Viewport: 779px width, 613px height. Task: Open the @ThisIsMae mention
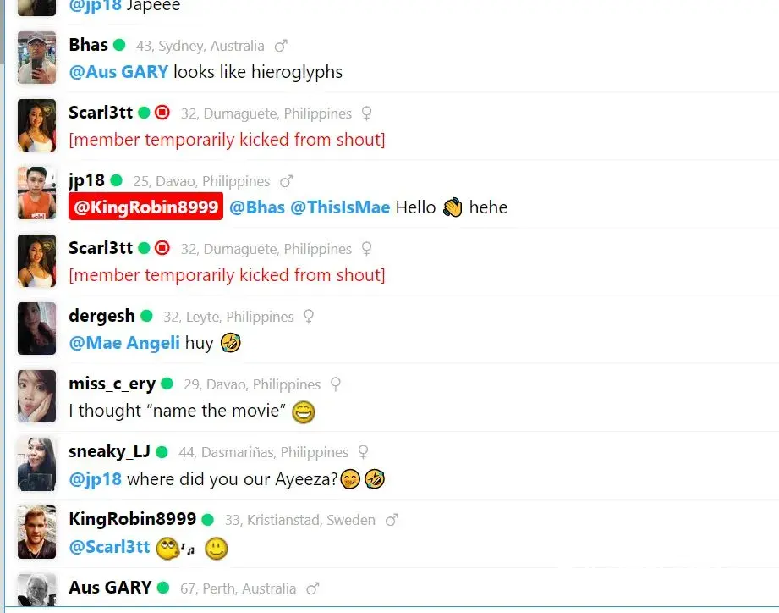click(340, 207)
